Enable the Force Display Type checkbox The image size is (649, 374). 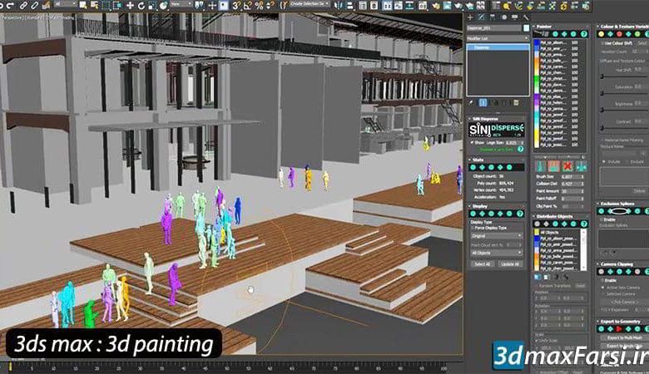473,227
